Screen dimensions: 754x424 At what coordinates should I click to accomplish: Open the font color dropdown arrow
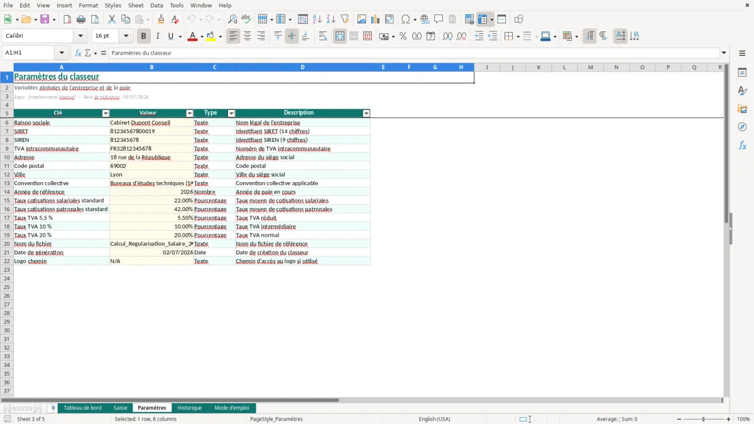[x=201, y=36]
